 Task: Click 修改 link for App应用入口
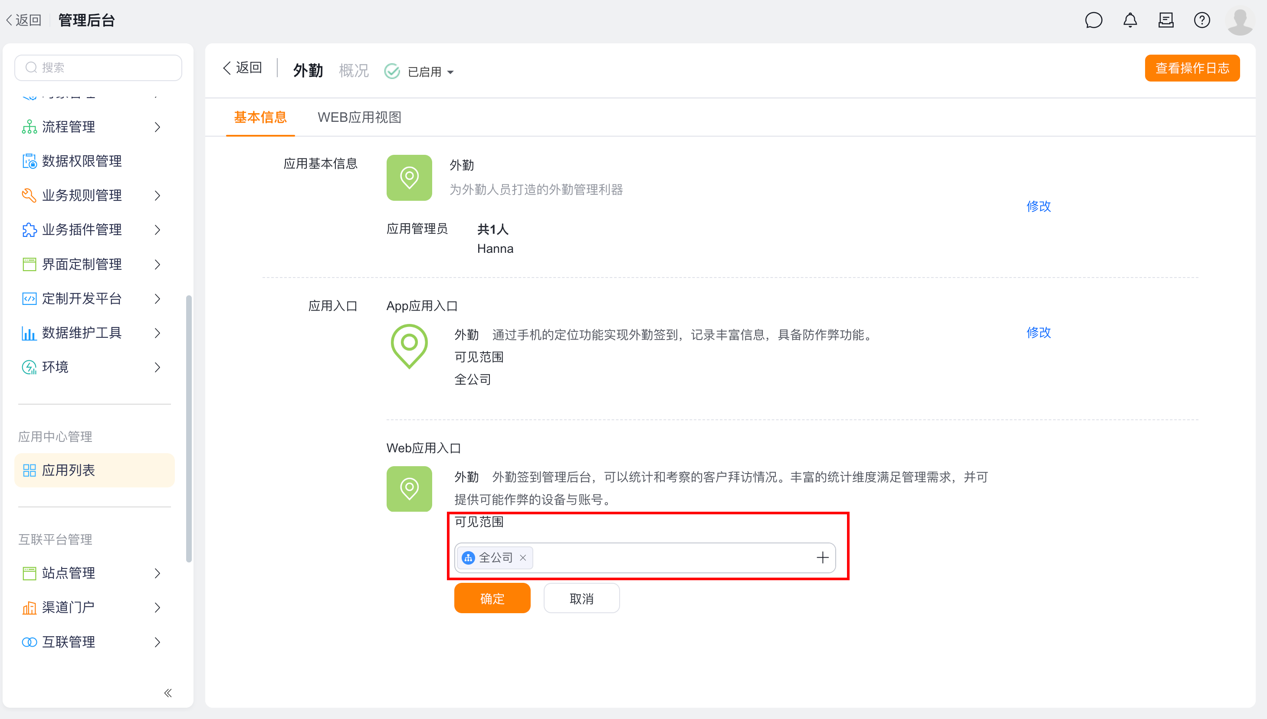(x=1038, y=332)
